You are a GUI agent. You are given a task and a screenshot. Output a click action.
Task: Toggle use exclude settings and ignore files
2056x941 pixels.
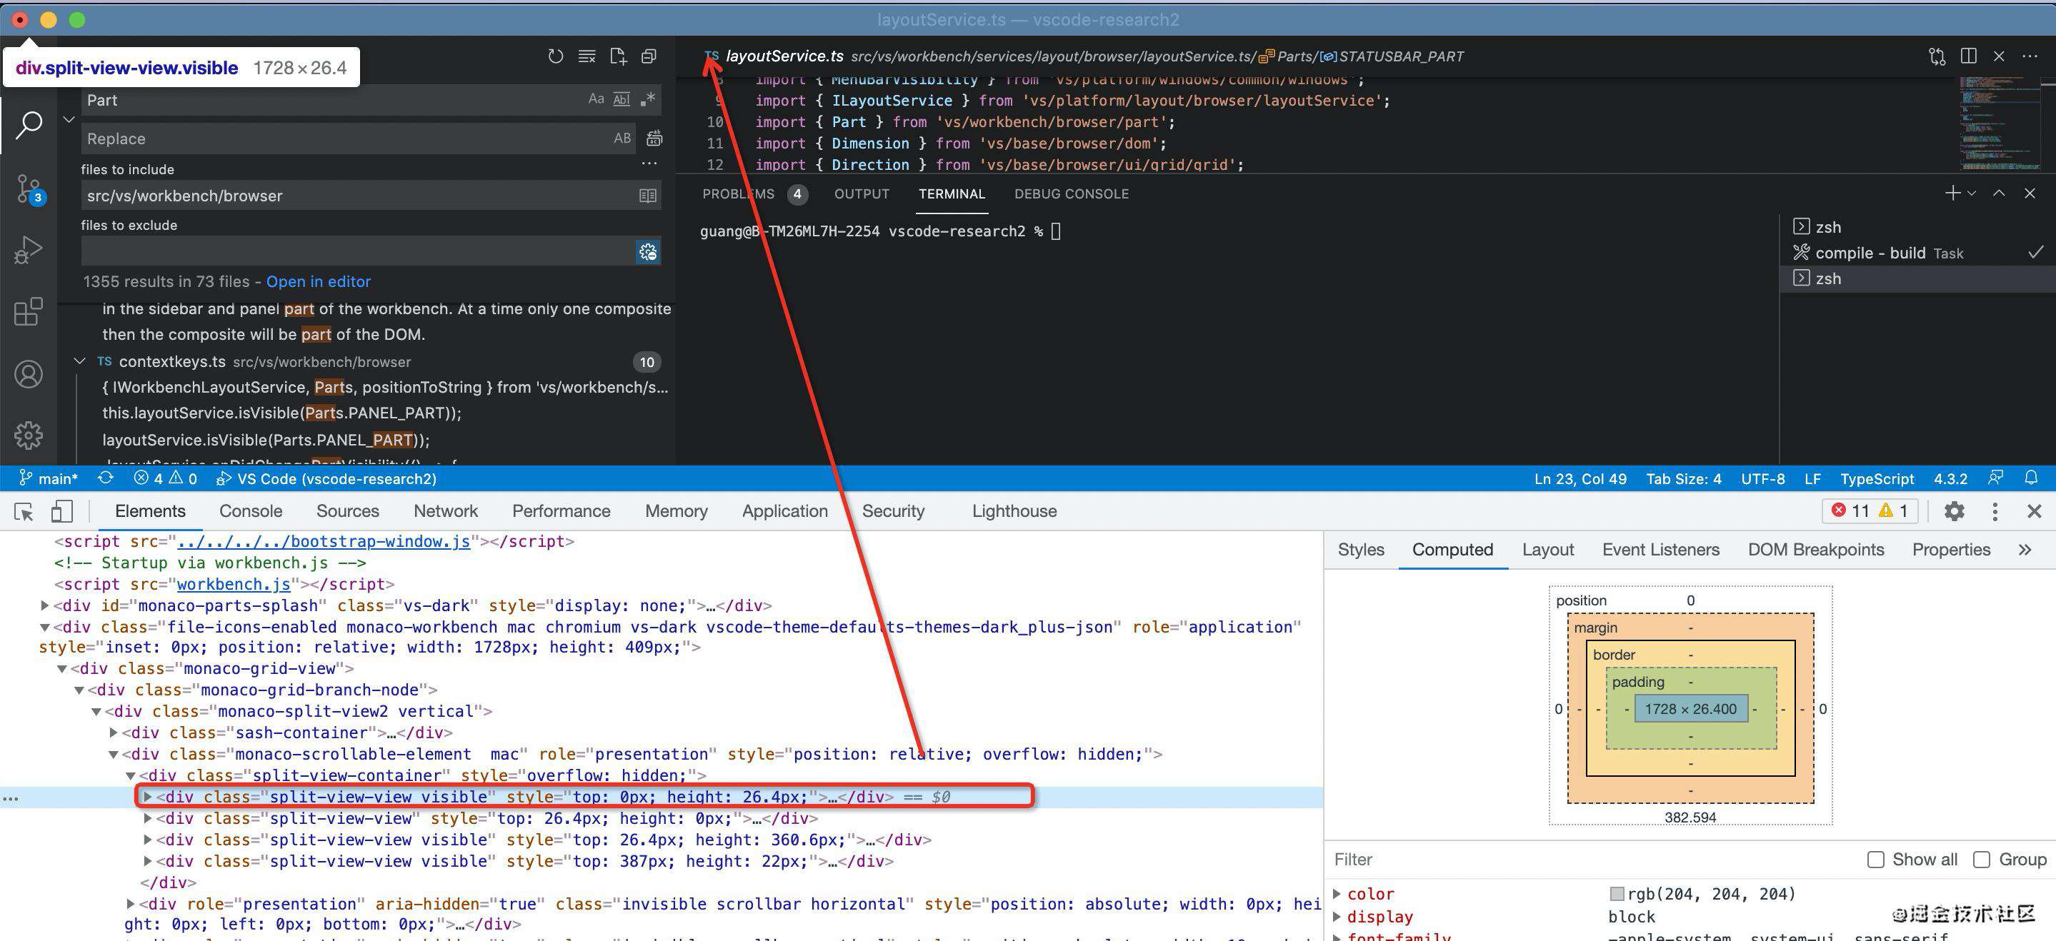[x=648, y=252]
